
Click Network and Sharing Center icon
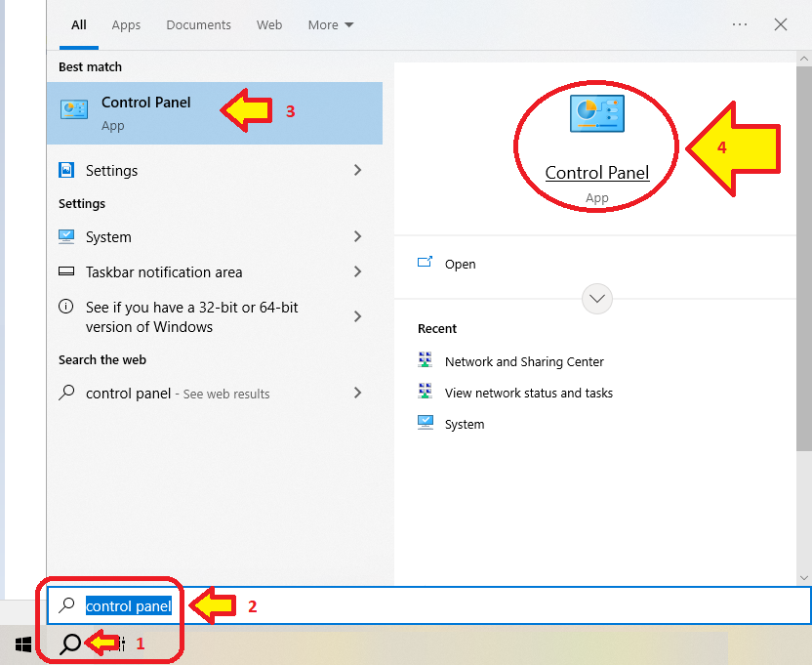(x=426, y=359)
